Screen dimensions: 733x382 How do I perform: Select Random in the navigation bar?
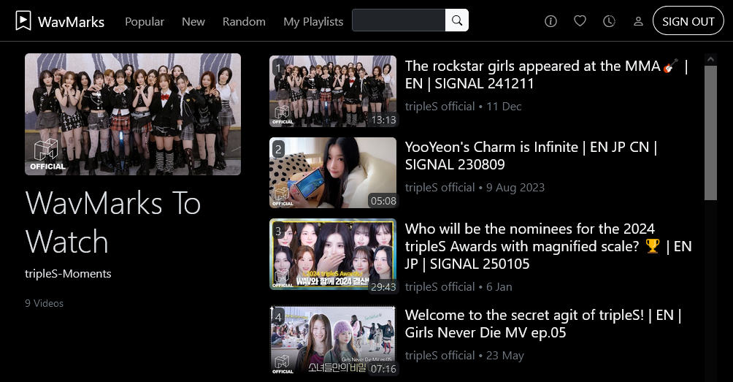(244, 21)
